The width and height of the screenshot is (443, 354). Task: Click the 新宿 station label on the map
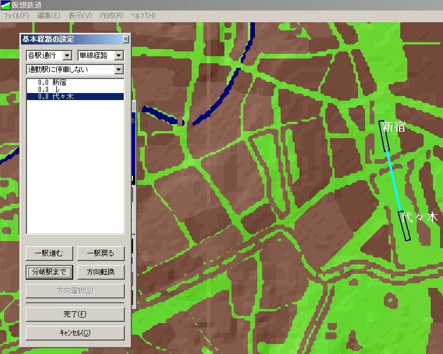(x=393, y=127)
